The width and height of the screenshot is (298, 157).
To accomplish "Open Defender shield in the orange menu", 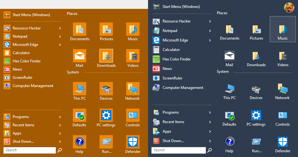I will [133, 144].
